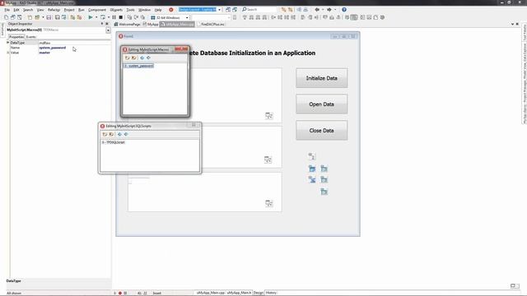The width and height of the screenshot is (527, 296).
Task: Select system_password item in Macros editor
Action: (138, 66)
